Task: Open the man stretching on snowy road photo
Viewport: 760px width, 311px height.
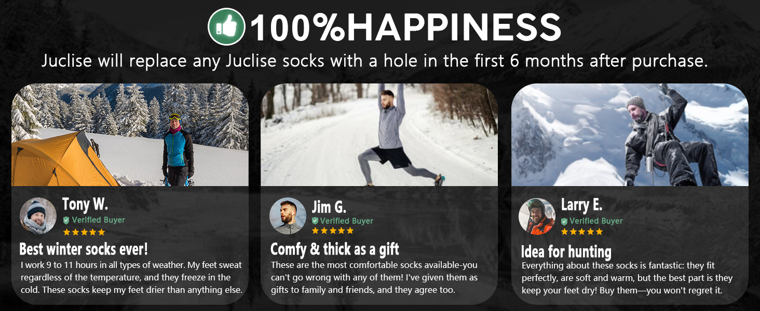Action: [379, 135]
